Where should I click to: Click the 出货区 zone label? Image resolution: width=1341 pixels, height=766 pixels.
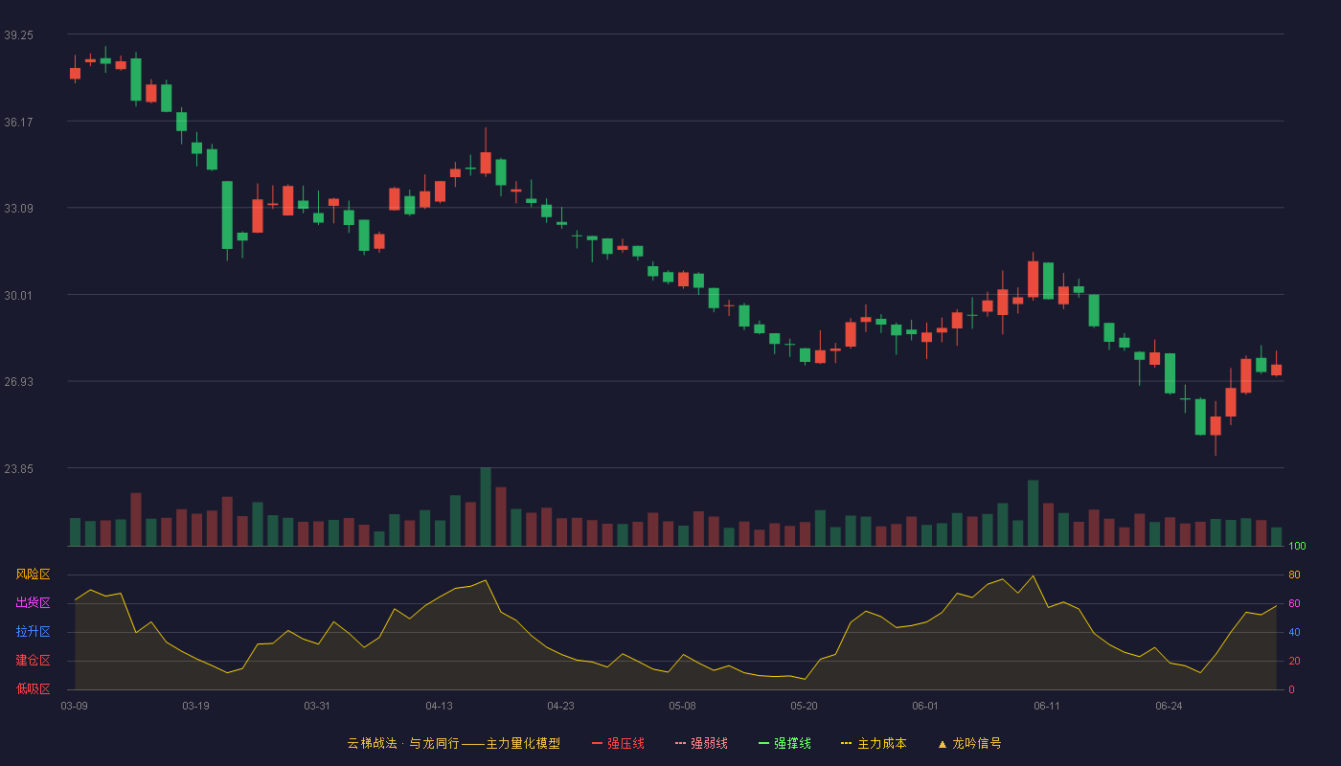pyautogui.click(x=33, y=603)
